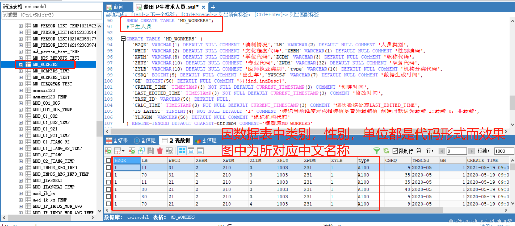Save changes with the floppy disk icon
Viewport: 515px width, 226px height.
click(x=150, y=151)
